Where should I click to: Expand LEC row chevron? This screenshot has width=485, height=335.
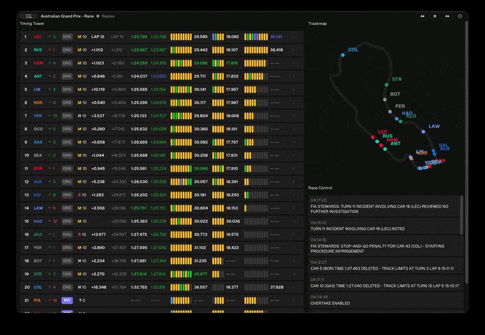293,37
